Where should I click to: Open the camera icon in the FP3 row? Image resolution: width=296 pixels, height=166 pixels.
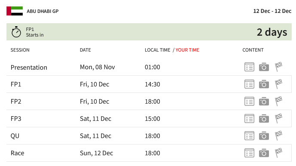[264, 119]
